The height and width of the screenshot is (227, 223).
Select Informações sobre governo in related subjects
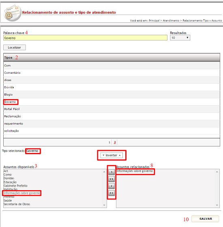click(135, 171)
